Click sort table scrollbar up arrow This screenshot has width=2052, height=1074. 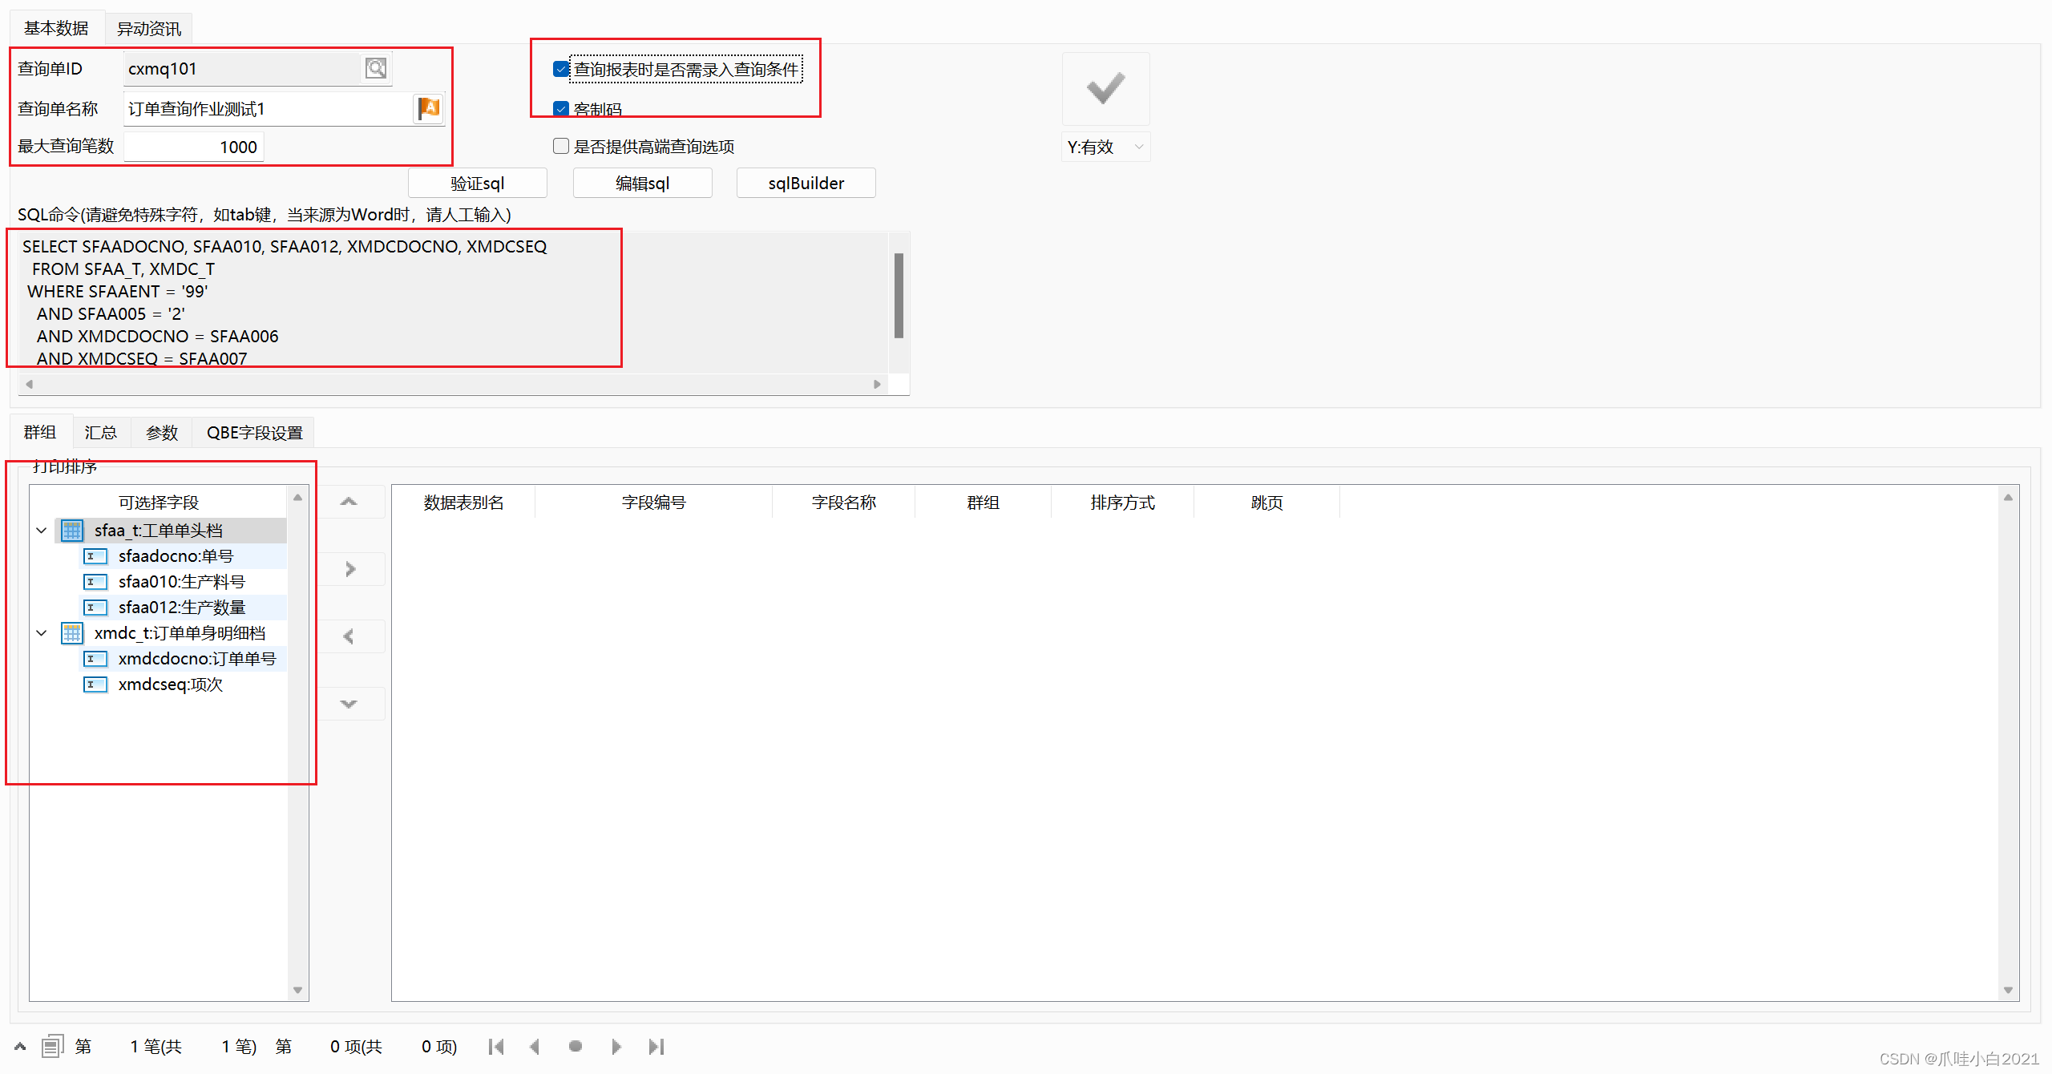click(x=2008, y=497)
